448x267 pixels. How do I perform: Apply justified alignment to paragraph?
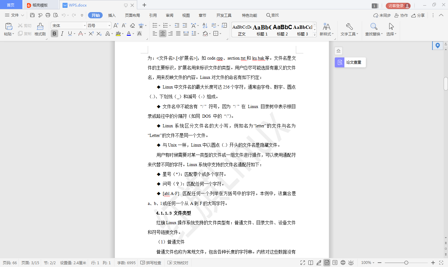tap(178, 34)
